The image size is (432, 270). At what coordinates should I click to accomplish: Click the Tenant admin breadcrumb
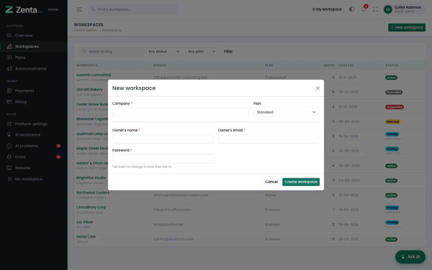(85, 30)
